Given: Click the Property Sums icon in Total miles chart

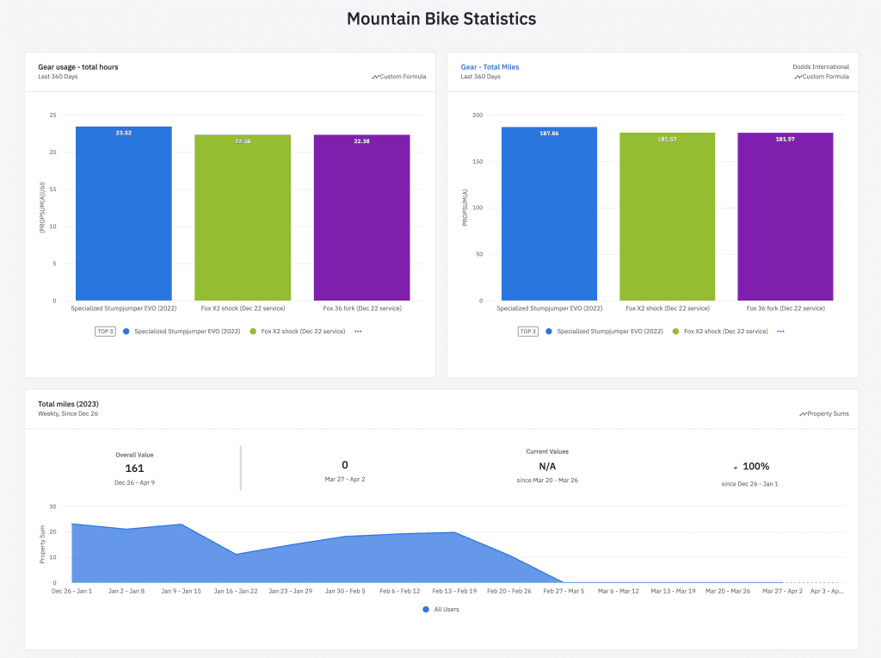Looking at the screenshot, I should [x=803, y=414].
